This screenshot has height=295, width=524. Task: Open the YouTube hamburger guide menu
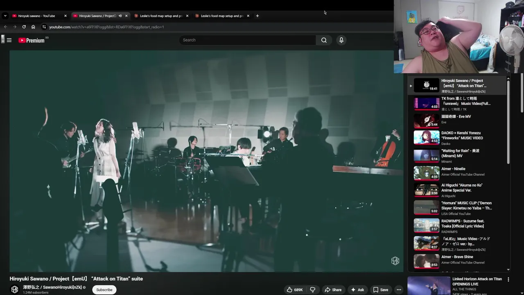(9, 40)
